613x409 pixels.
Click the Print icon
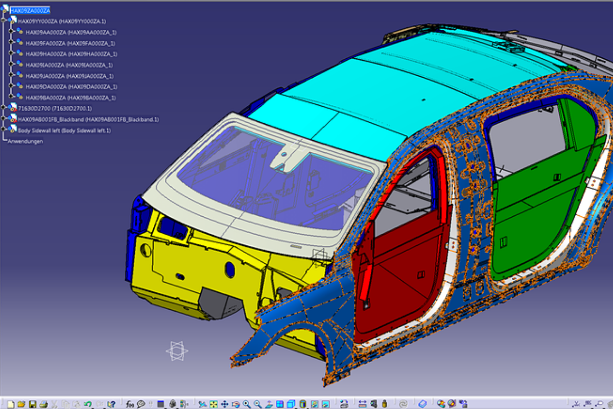point(43,403)
